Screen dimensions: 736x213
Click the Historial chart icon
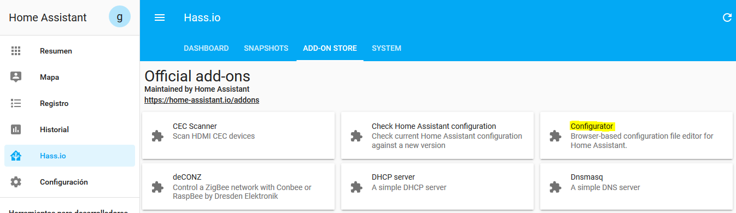click(x=16, y=129)
